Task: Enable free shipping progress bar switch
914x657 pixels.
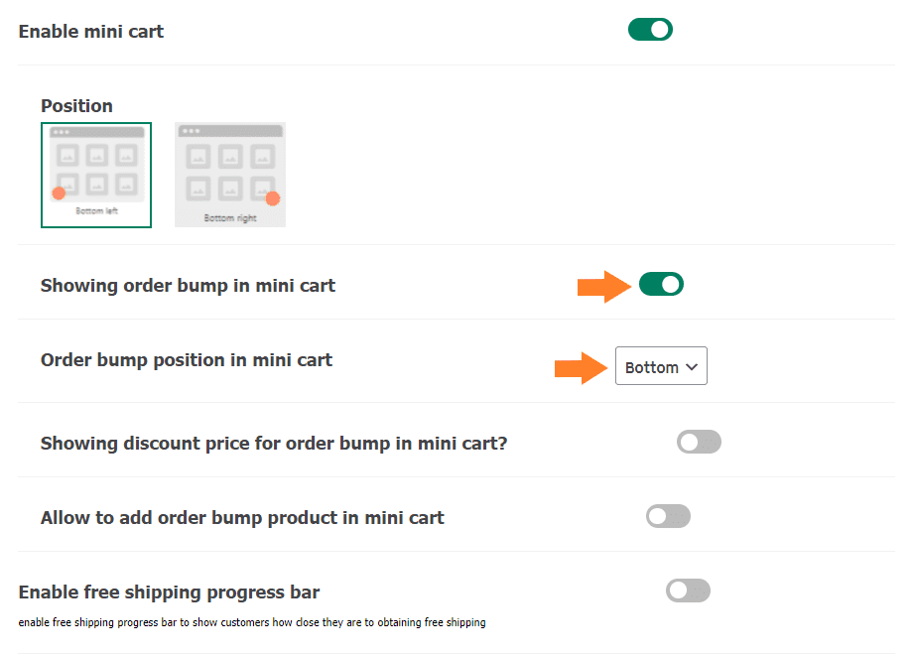Action: [x=688, y=591]
